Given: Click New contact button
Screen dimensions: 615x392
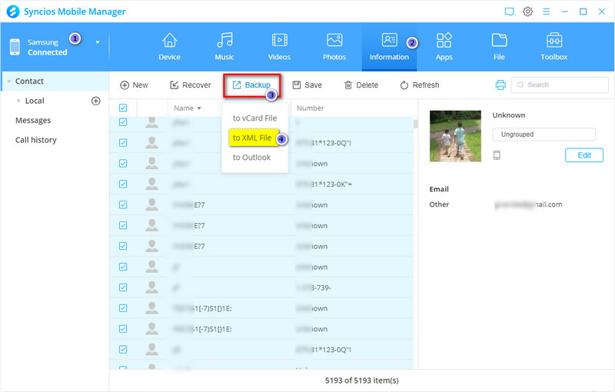Looking at the screenshot, I should (x=134, y=85).
